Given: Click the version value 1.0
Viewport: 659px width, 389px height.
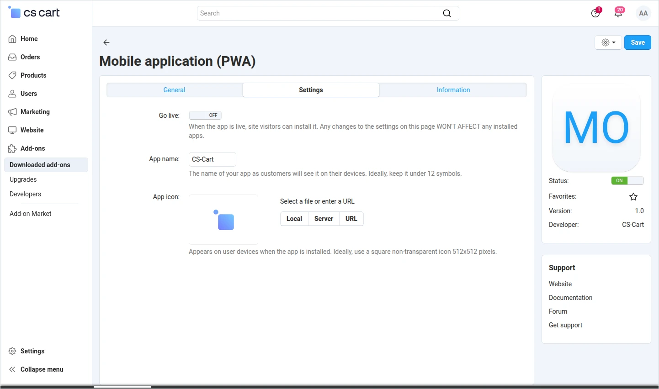Looking at the screenshot, I should pyautogui.click(x=639, y=211).
